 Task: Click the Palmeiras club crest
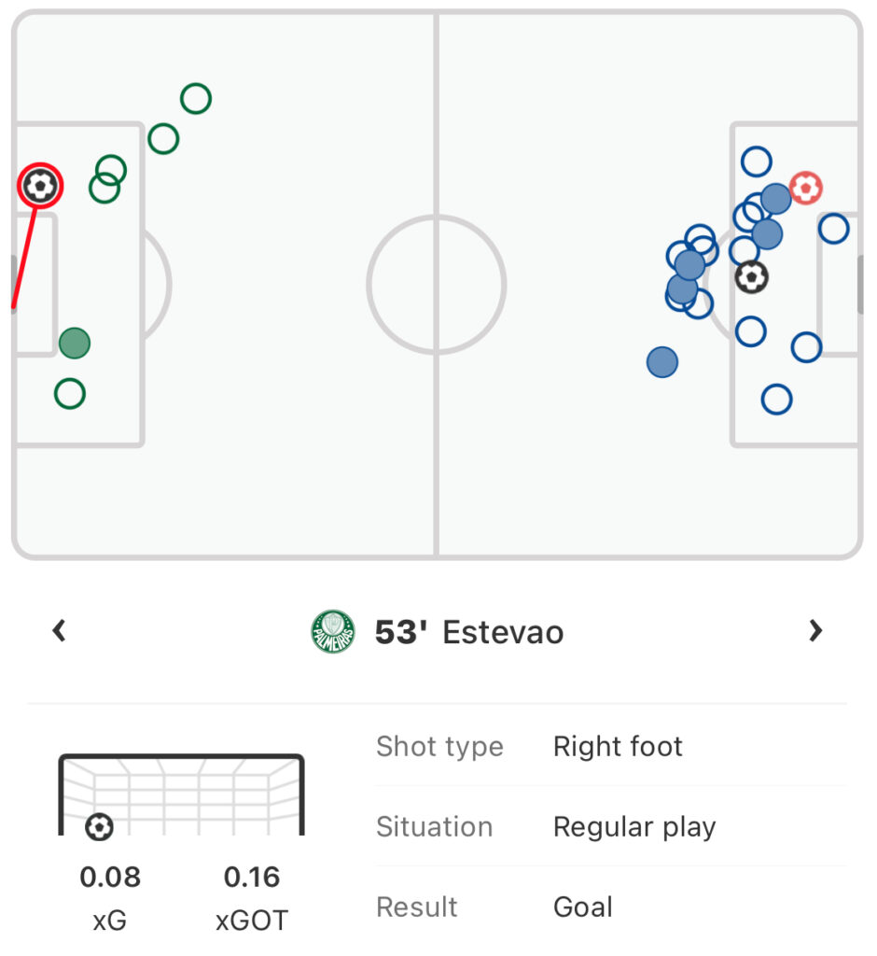click(333, 632)
